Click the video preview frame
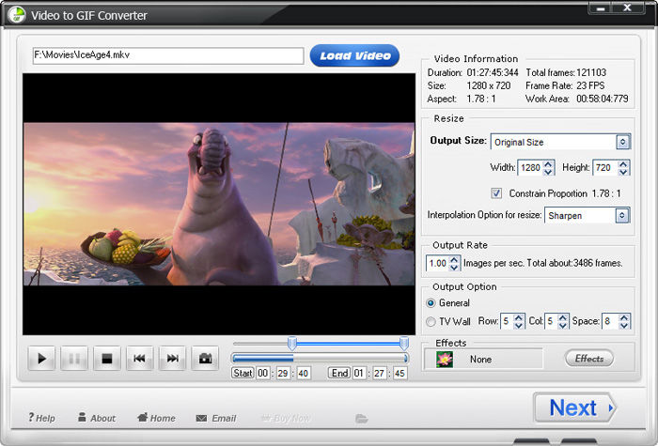658x446 pixels. click(x=219, y=204)
